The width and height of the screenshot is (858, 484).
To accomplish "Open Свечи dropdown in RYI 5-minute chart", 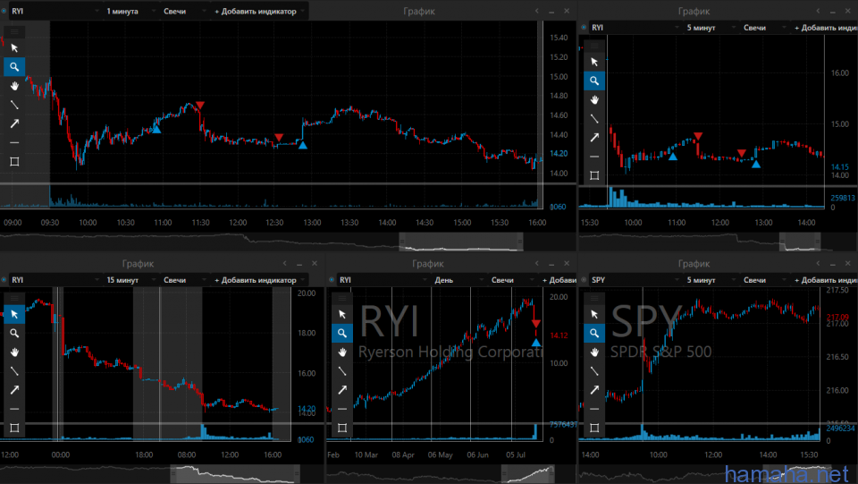I will point(764,28).
